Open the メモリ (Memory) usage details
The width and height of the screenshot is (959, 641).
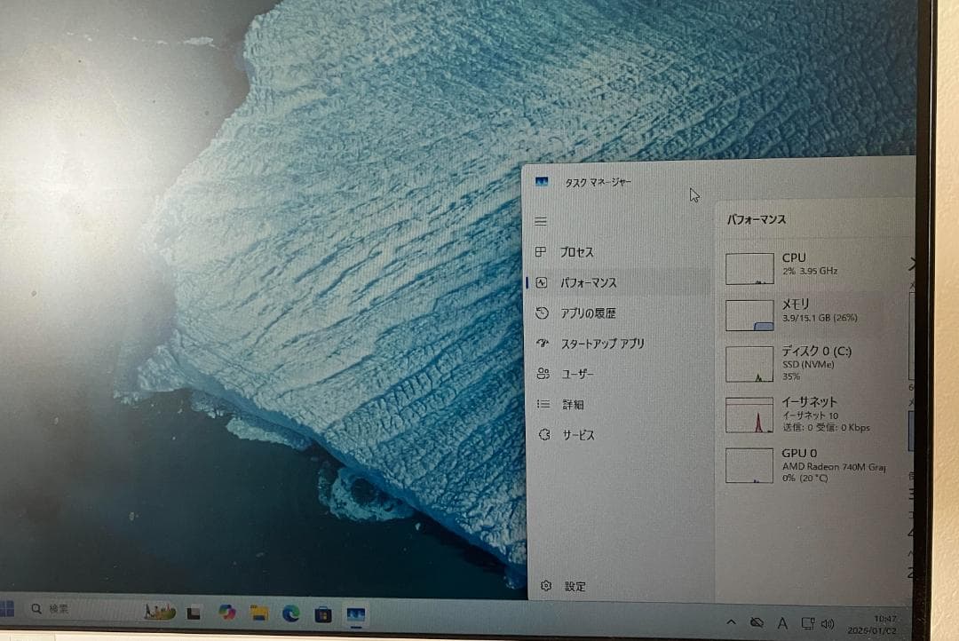pos(795,314)
